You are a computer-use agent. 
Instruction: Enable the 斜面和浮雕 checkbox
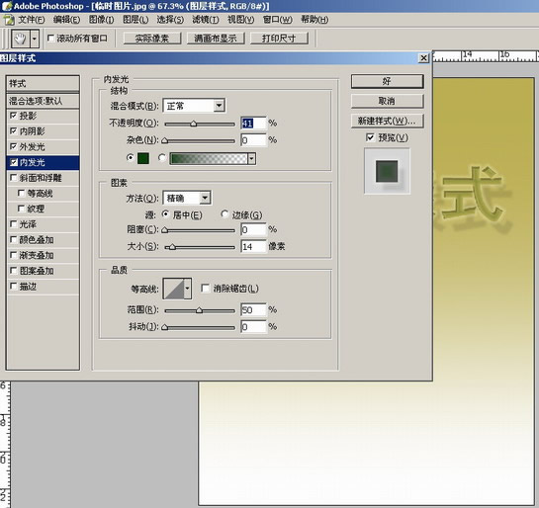coord(14,178)
